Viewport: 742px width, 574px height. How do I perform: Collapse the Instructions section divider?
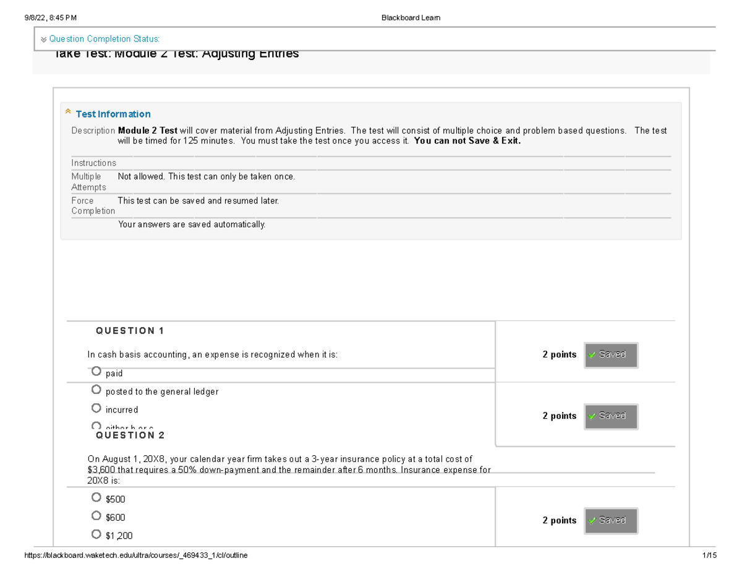[x=93, y=163]
